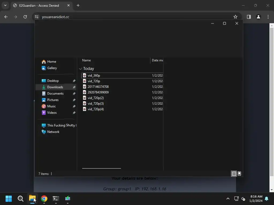The width and height of the screenshot is (274, 205).
Task: Open the Music folder in sidebar
Action: (x=49, y=106)
